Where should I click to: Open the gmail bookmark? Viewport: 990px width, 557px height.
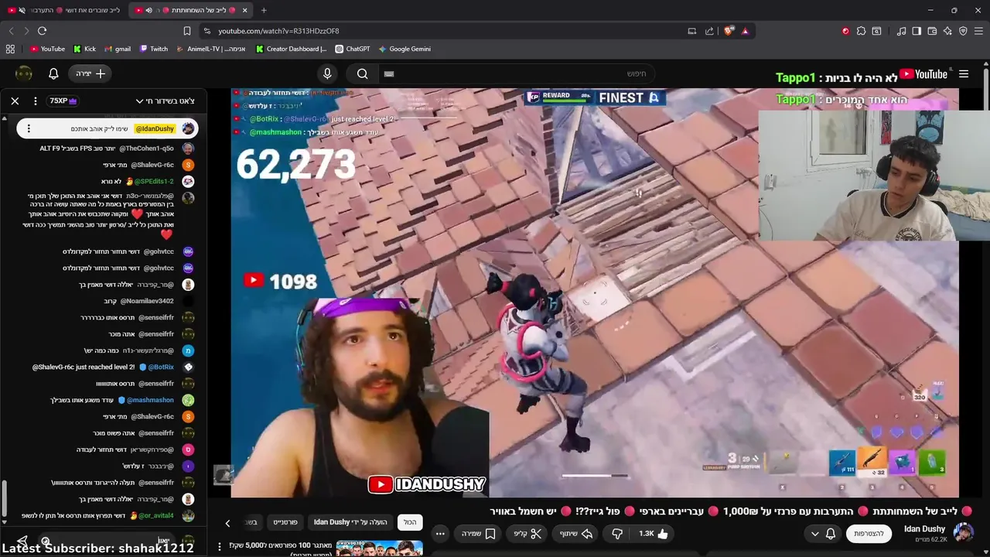click(x=117, y=49)
